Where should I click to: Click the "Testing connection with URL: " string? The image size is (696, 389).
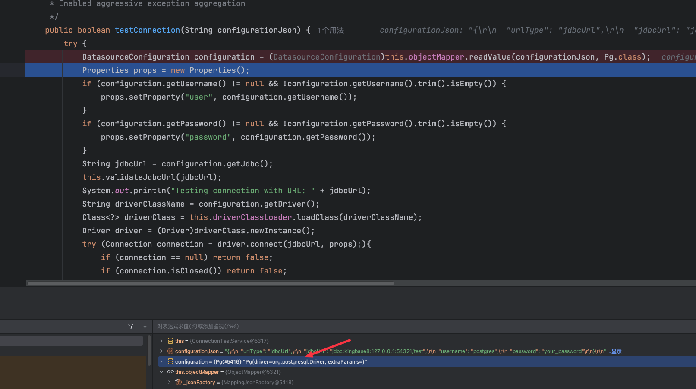[x=243, y=191]
